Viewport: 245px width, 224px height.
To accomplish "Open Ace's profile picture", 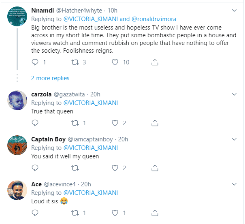I will tap(17, 190).
